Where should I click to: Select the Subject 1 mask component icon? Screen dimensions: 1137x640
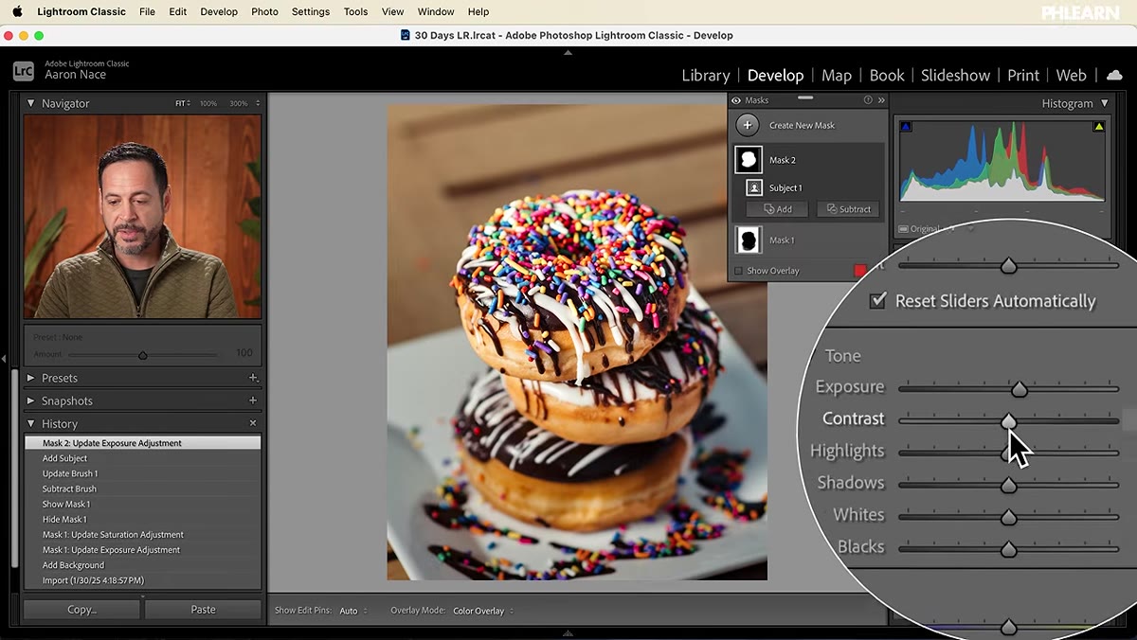coord(754,187)
